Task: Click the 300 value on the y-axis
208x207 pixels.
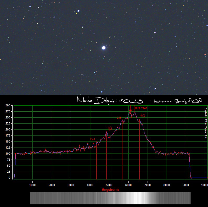Action: coord(8,105)
